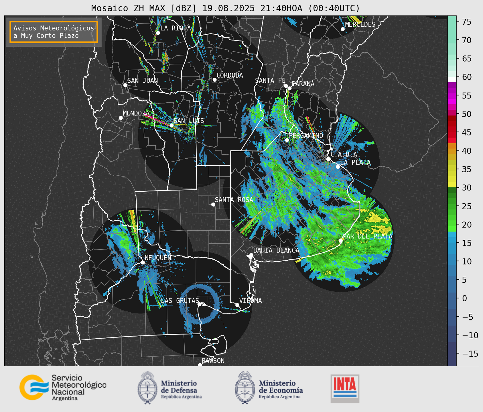Click the white 60 dBZ color band

pyautogui.click(x=452, y=79)
